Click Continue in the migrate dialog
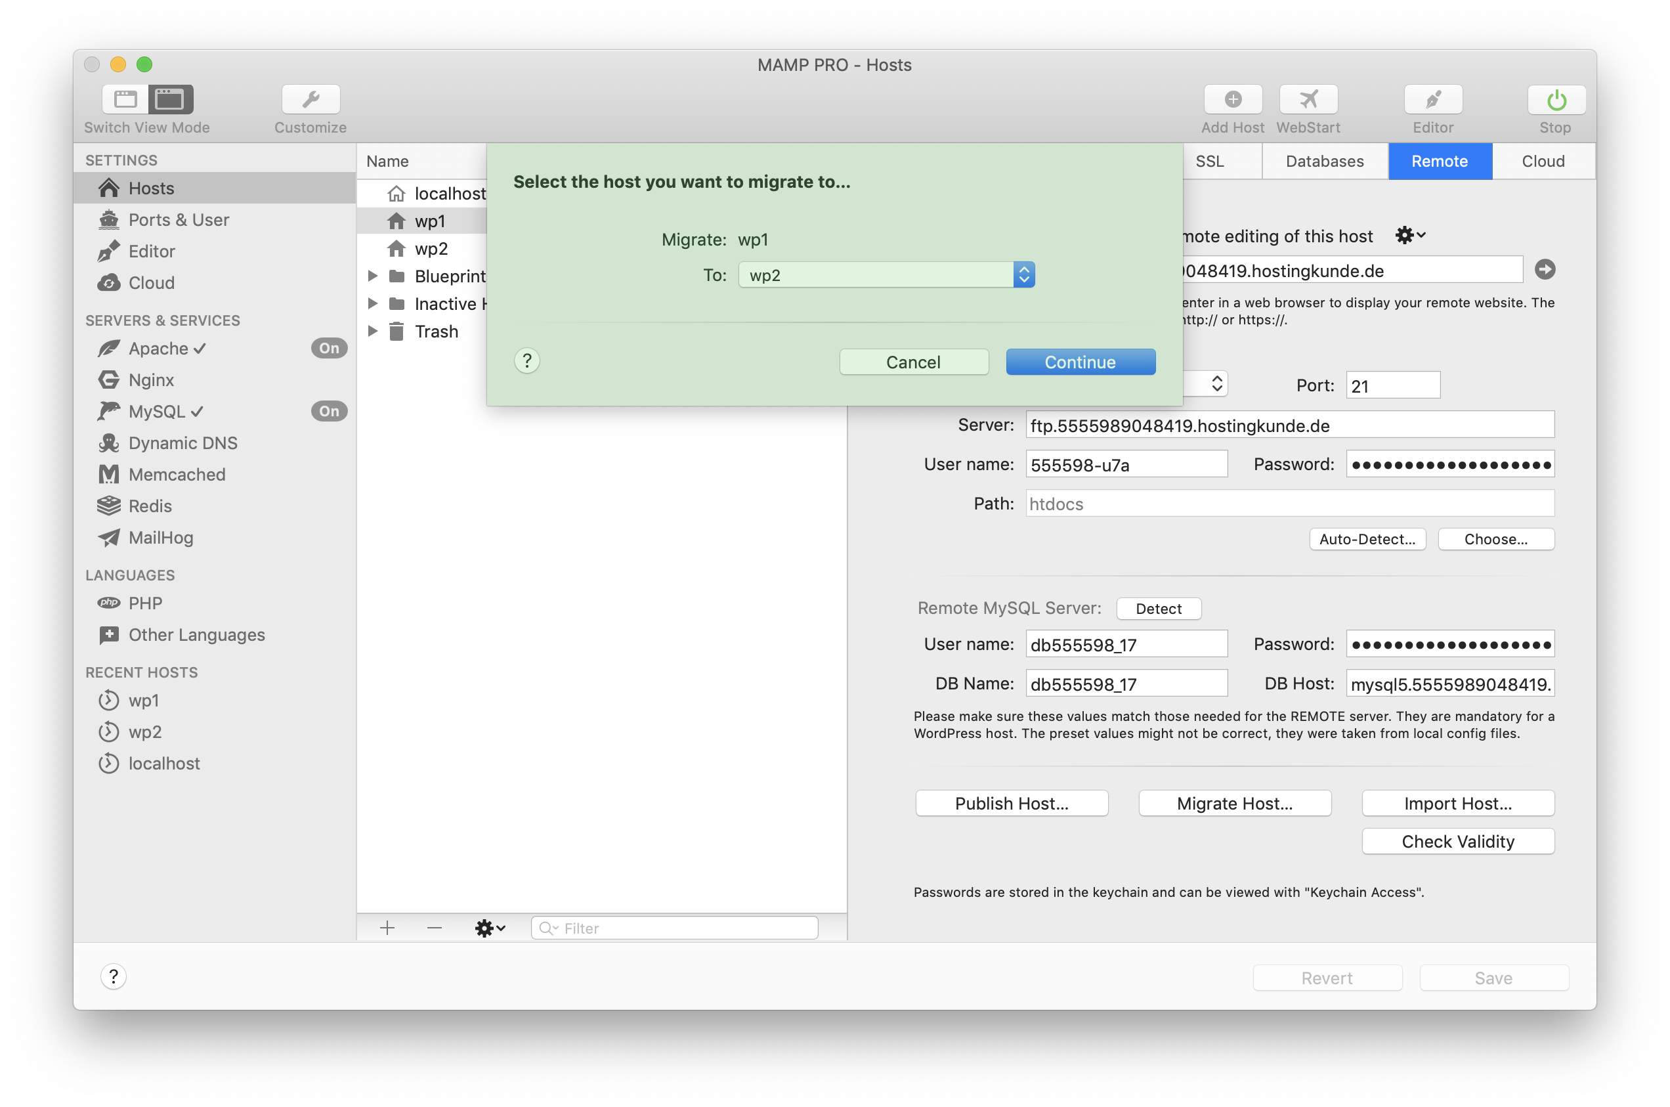This screenshot has width=1670, height=1107. (1079, 362)
